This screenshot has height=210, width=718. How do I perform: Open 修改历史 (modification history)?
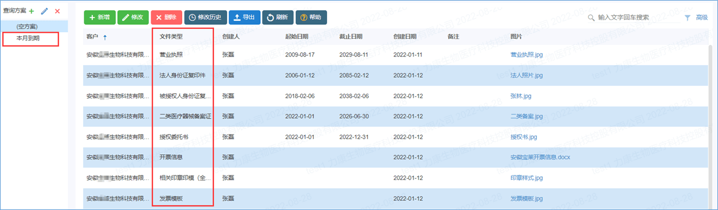pos(205,17)
